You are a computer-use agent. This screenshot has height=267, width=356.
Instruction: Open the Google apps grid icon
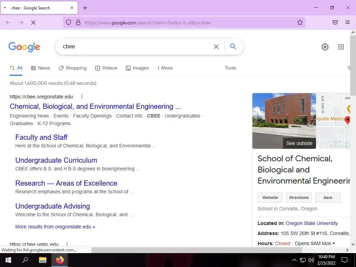coord(341,47)
